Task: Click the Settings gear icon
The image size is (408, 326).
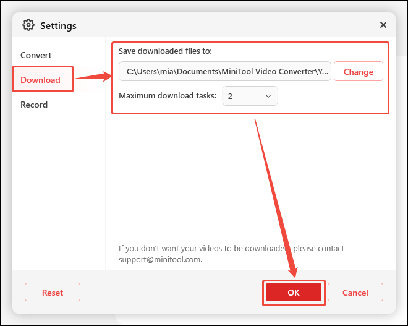Action: (x=28, y=25)
